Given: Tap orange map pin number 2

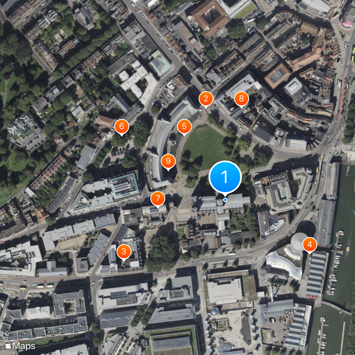Looking at the screenshot, I should click(206, 99).
